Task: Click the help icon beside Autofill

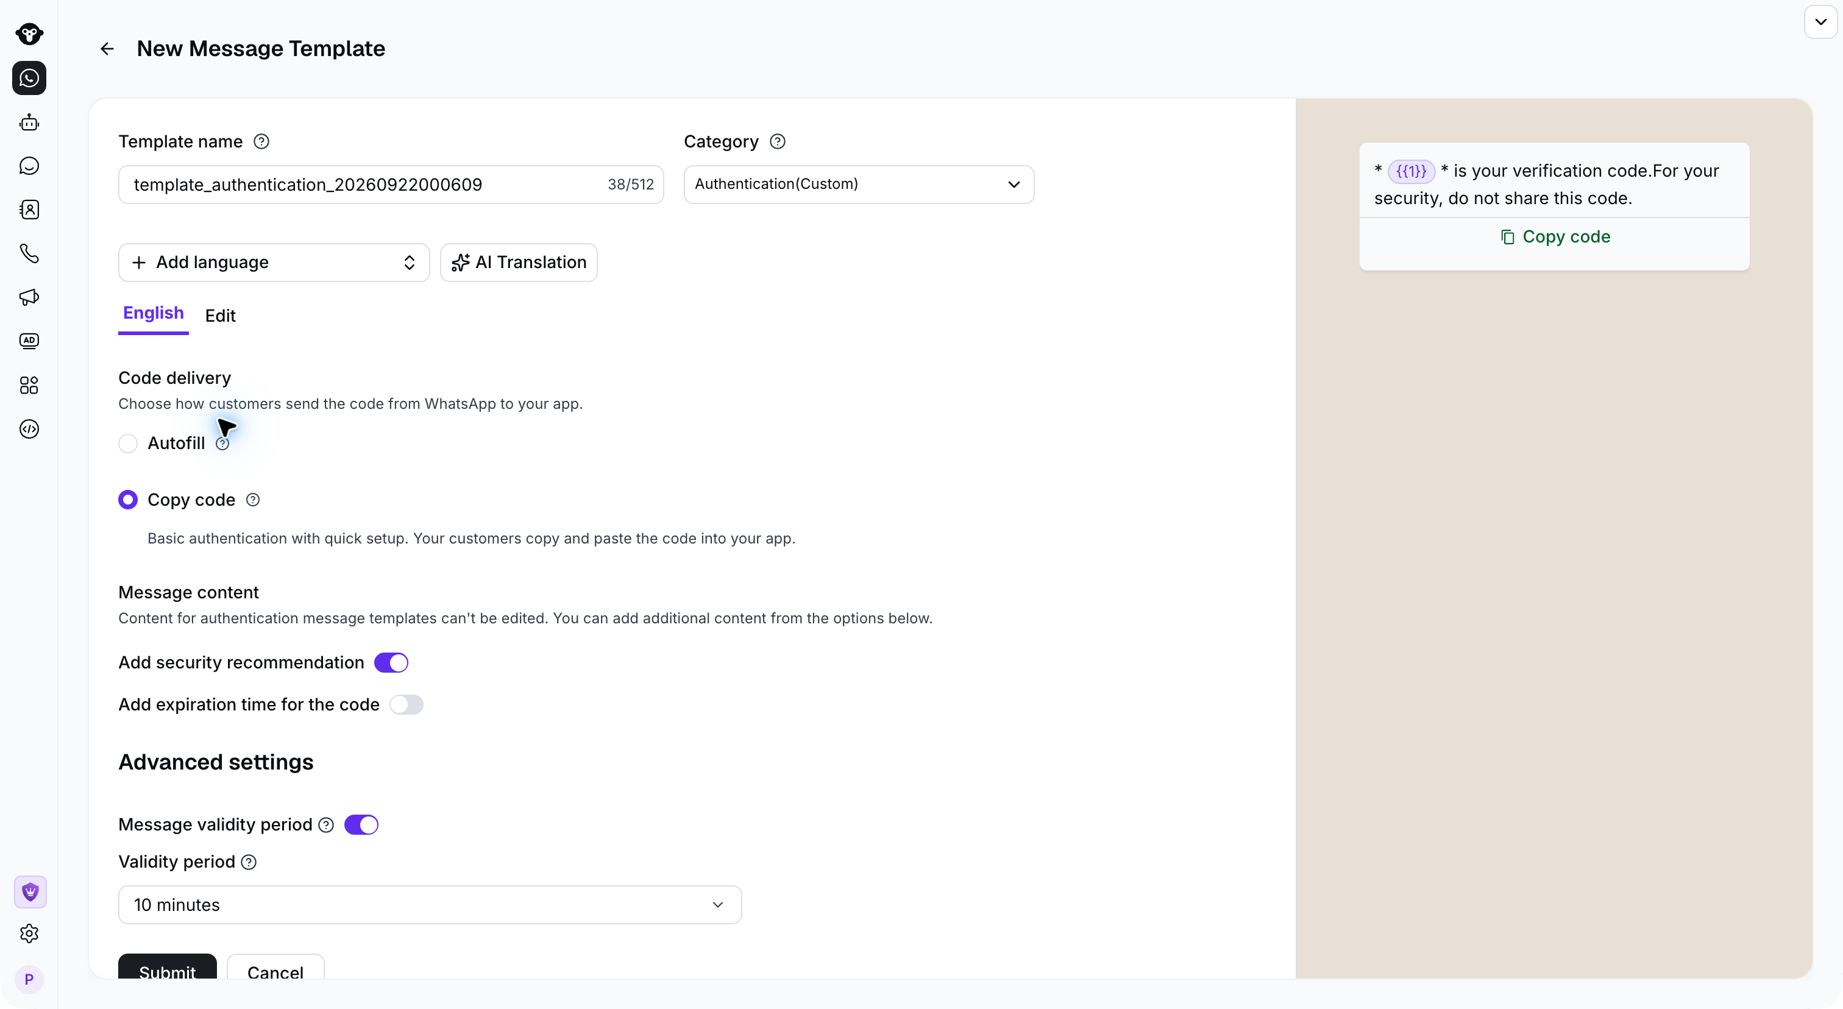Action: pos(222,444)
